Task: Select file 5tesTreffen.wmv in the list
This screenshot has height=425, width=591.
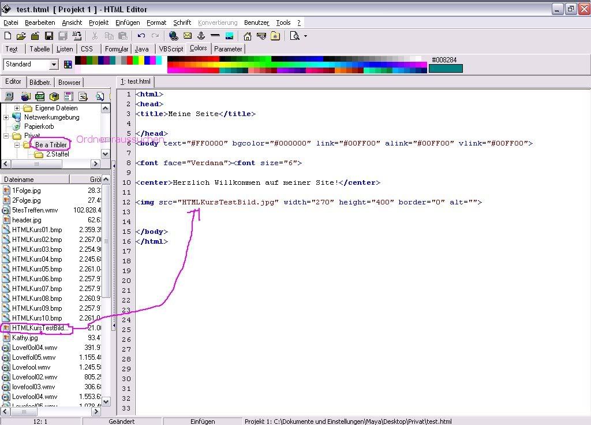Action: click(35, 210)
